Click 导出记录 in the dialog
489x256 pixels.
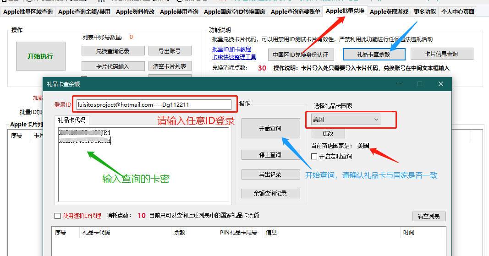270,174
